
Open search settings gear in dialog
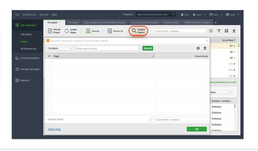click(198, 48)
